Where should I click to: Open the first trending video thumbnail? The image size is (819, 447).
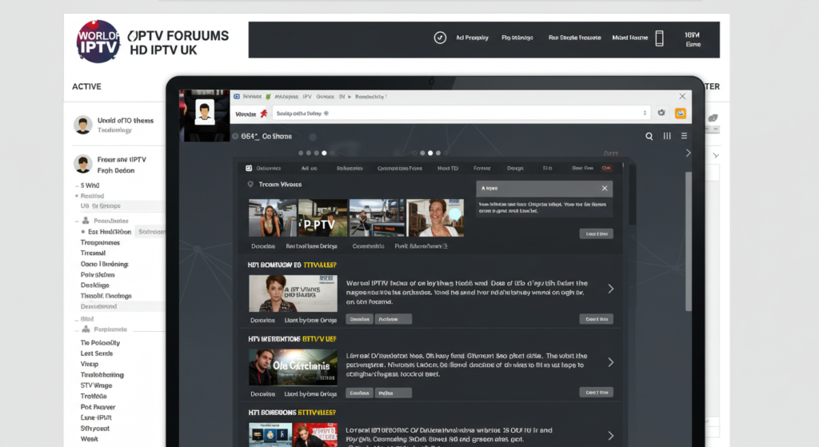(x=272, y=218)
